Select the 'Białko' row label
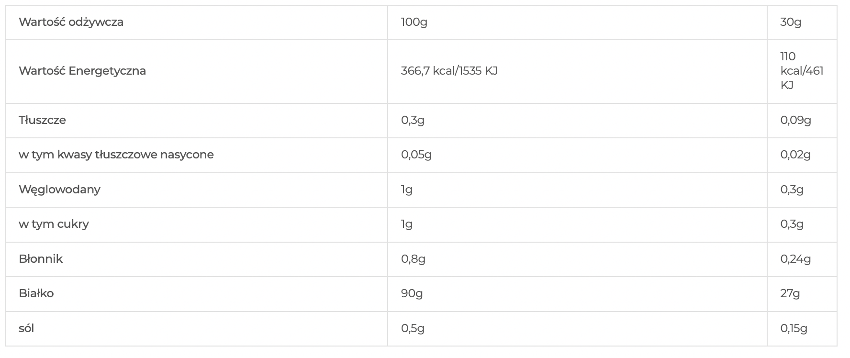The image size is (850, 358). (36, 293)
